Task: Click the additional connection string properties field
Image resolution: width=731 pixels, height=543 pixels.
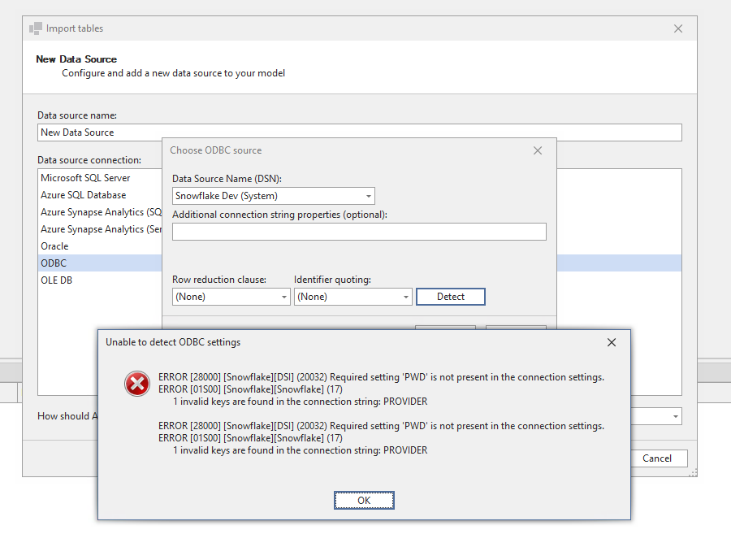Action: [x=358, y=231]
